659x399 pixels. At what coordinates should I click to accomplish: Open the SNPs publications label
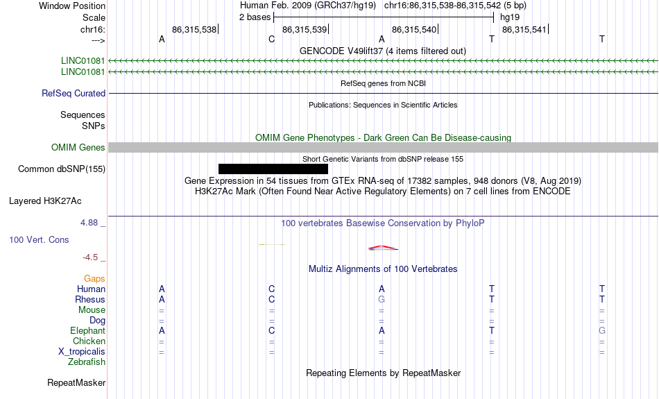coord(94,126)
